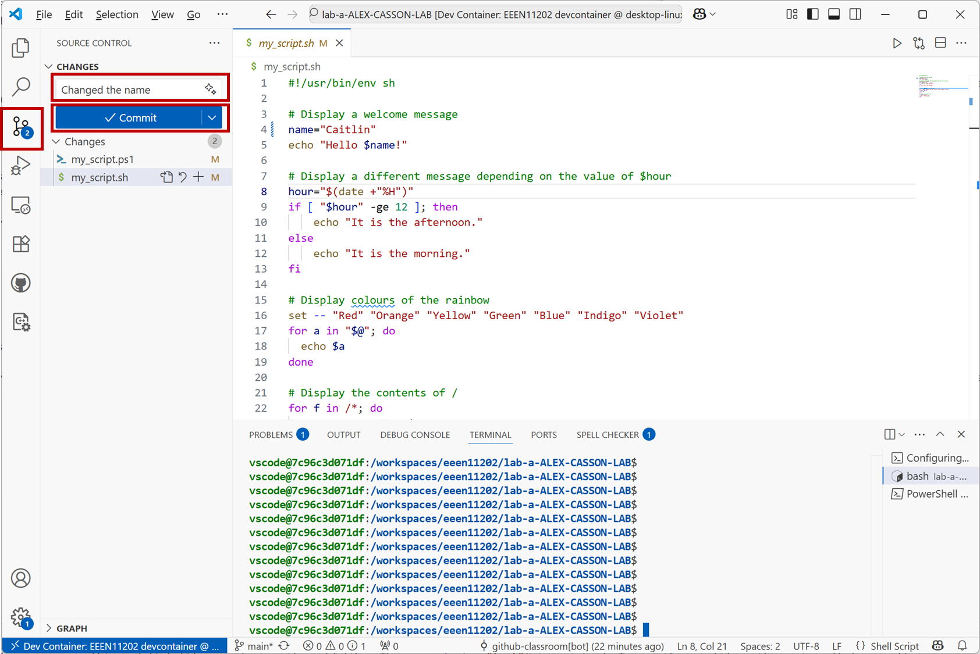Click the commit message input field

click(128, 90)
